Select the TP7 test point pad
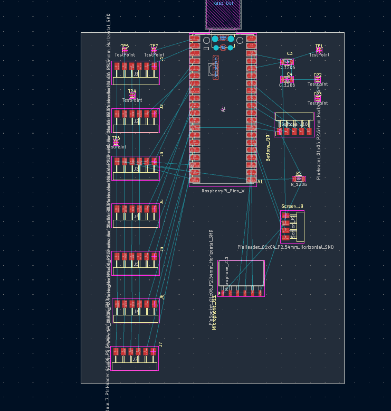This screenshot has height=411, width=391. [x=154, y=50]
